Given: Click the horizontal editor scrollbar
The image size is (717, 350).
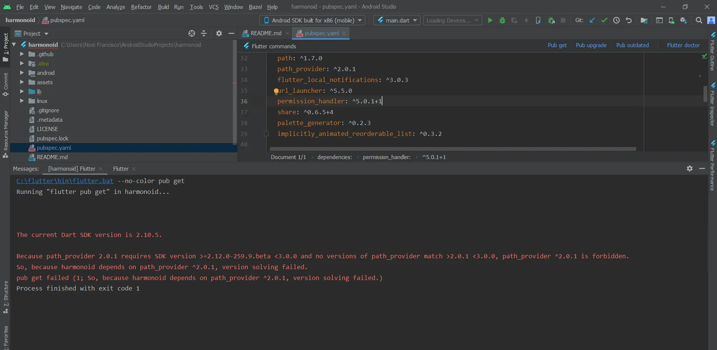Looking at the screenshot, I should (452, 149).
